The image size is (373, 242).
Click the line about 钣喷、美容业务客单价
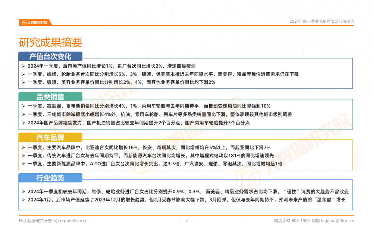point(121,82)
